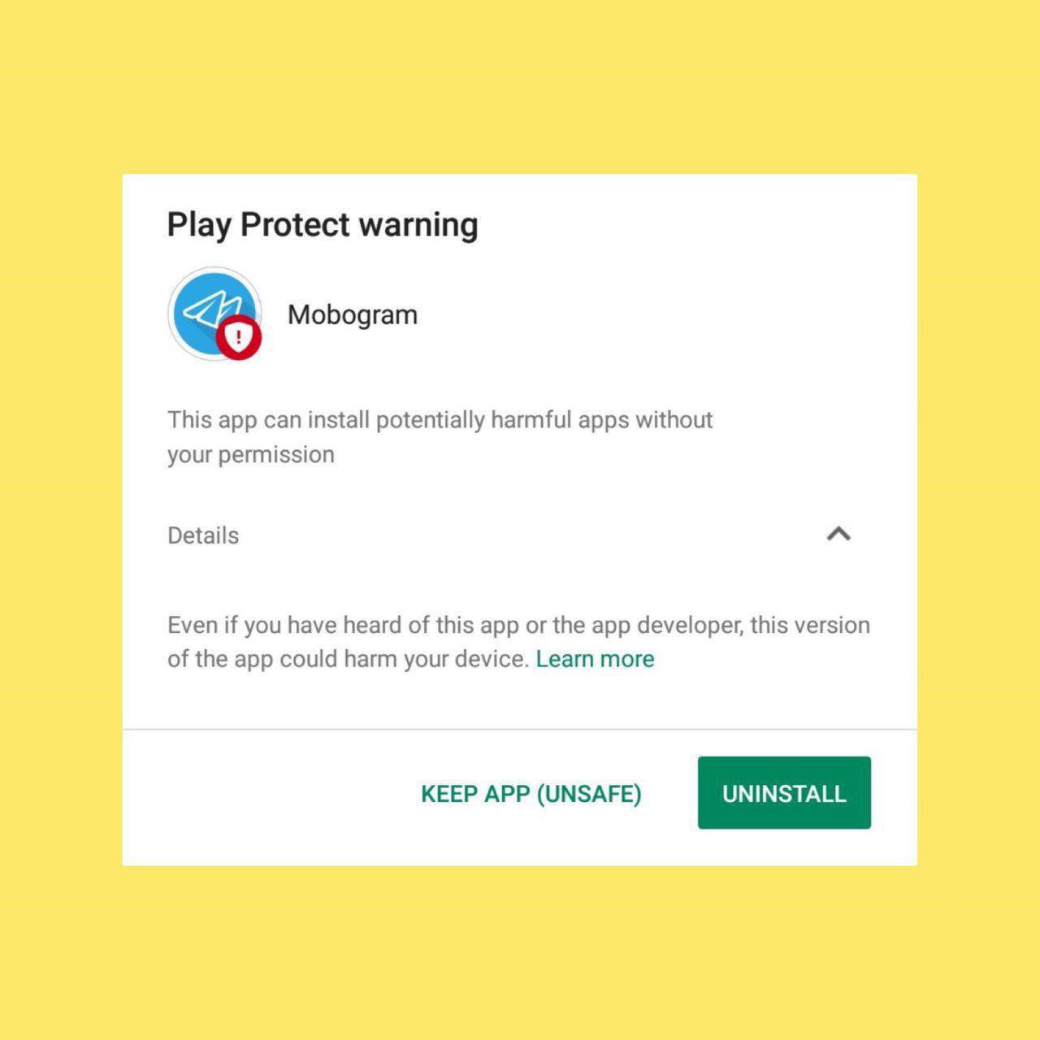Click the white plane in the blue circle
The image size is (1040, 1040).
click(x=210, y=310)
